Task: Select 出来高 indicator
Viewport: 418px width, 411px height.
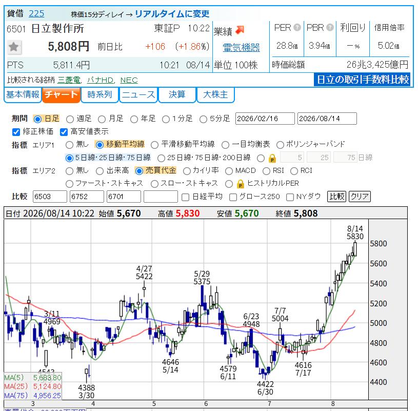Action: (x=99, y=171)
